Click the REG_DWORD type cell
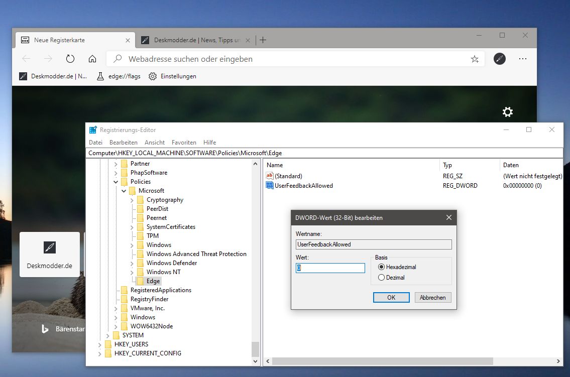This screenshot has width=570, height=377. tap(460, 186)
